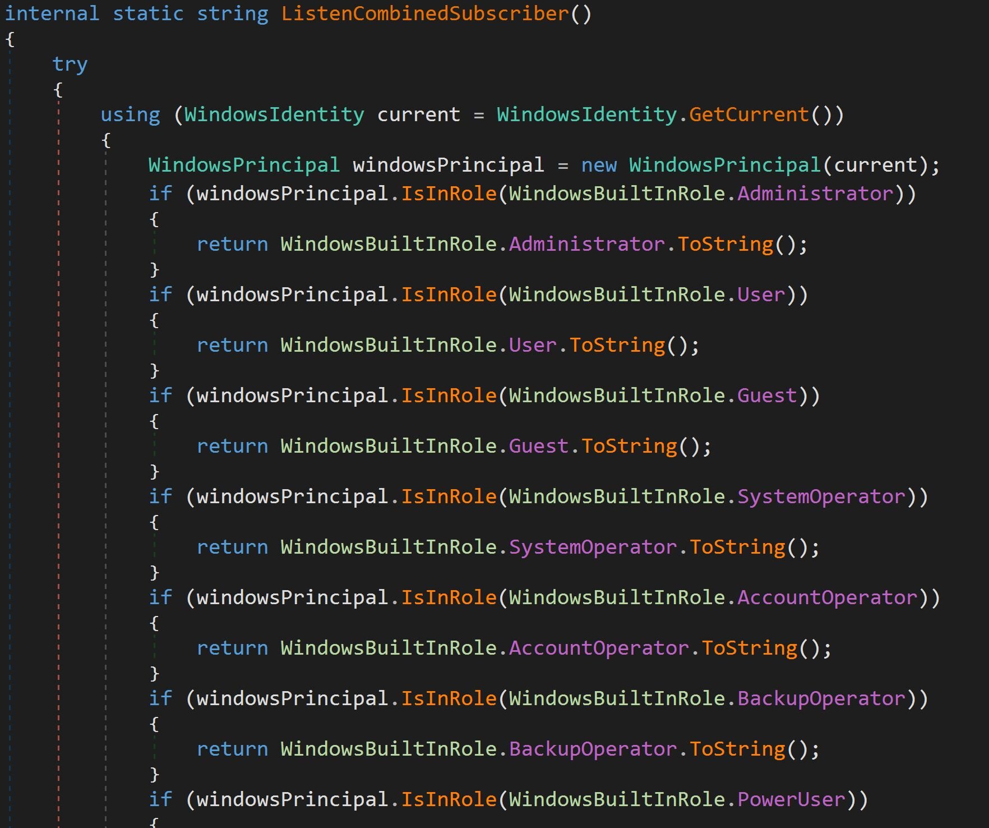The height and width of the screenshot is (828, 989).
Task: Click 'current' argument inside WindowsPrincipal constructor
Action: pyautogui.click(x=876, y=165)
